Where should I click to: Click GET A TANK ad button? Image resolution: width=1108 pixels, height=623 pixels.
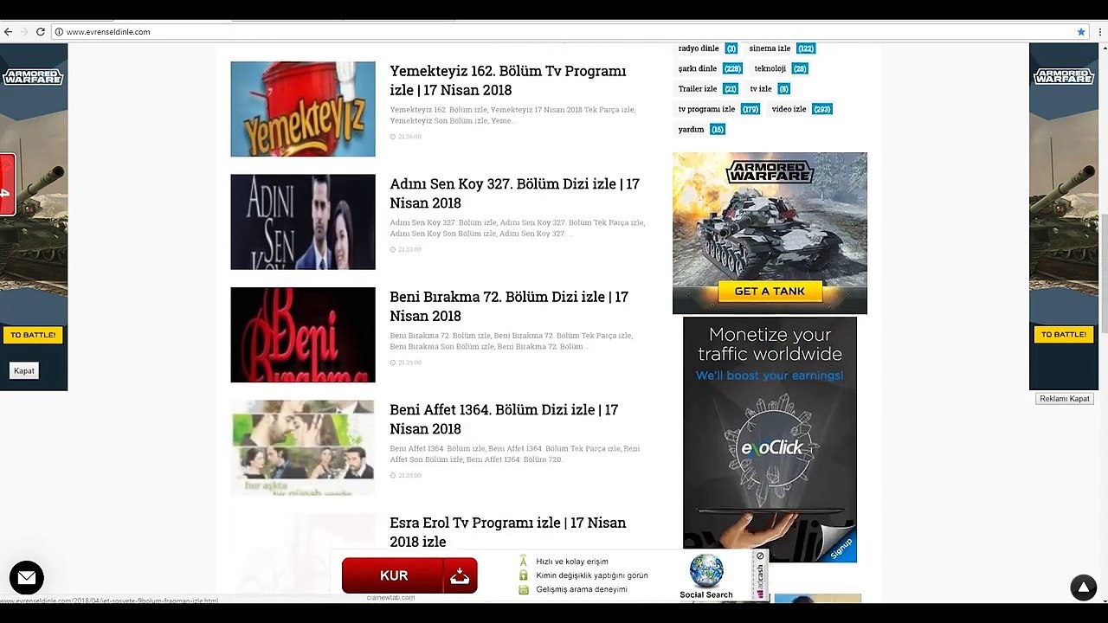click(770, 292)
